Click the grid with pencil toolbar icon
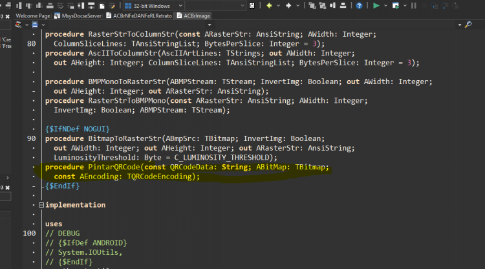This screenshot has width=485, height=269. coord(112,6)
